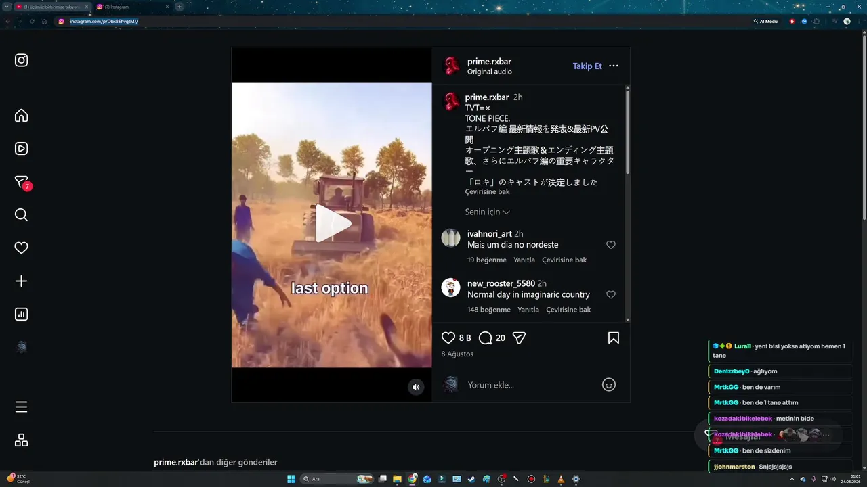Open Search from the sidebar magnifier

[21, 215]
